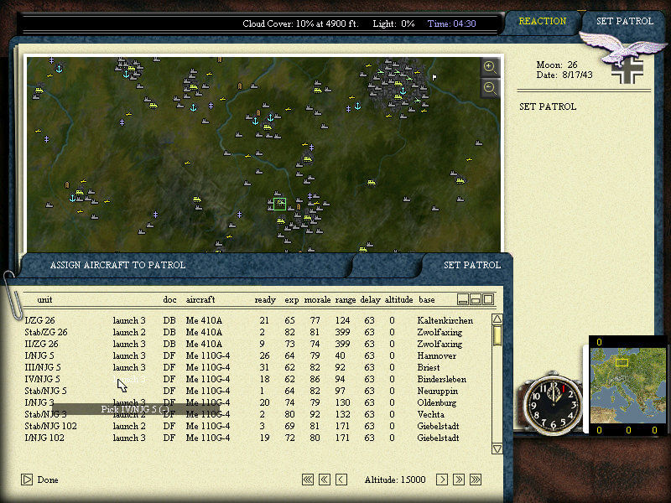Click the Done play arrow icon

pos(27,480)
